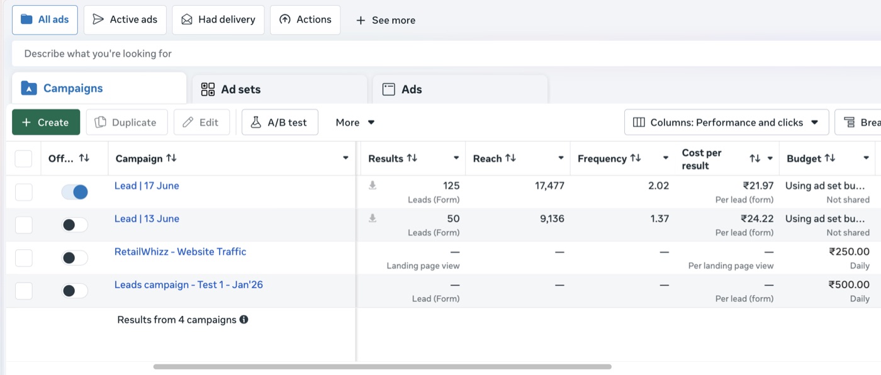Sort campaigns using the Campaign column arrows
Image resolution: width=881 pixels, height=375 pixels.
click(171, 159)
